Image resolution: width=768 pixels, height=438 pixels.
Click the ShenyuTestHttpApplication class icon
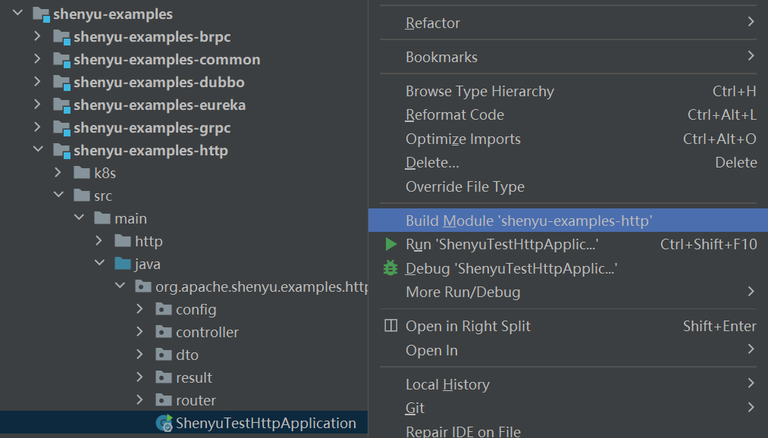tap(163, 423)
